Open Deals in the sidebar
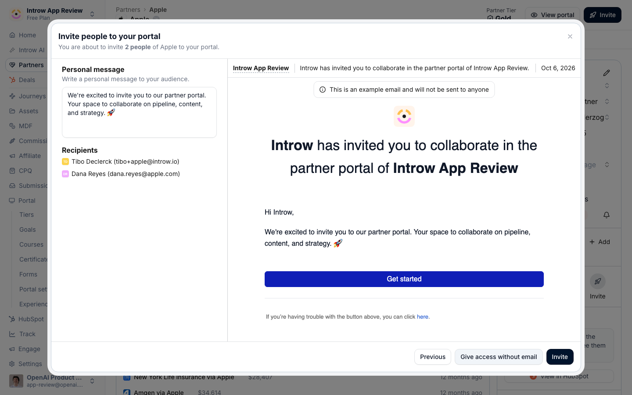The image size is (632, 395). pos(27,80)
